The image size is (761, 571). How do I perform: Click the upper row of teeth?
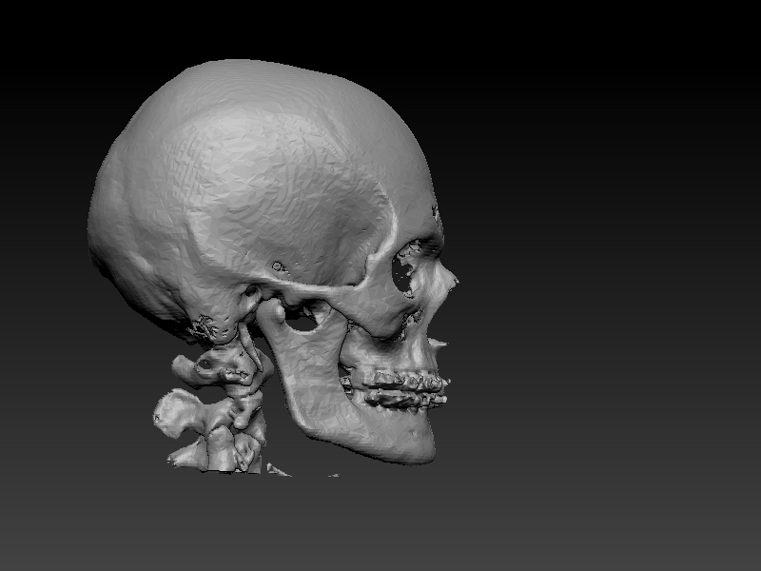point(401,380)
